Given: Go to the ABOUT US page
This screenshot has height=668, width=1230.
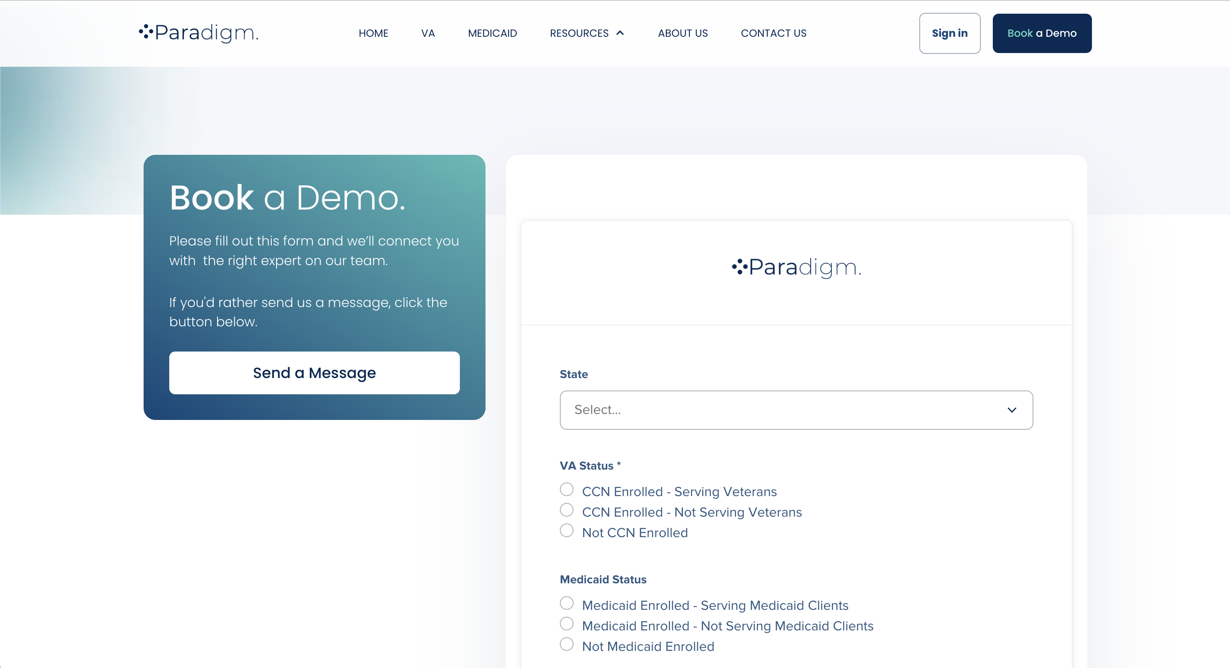Looking at the screenshot, I should tap(683, 33).
